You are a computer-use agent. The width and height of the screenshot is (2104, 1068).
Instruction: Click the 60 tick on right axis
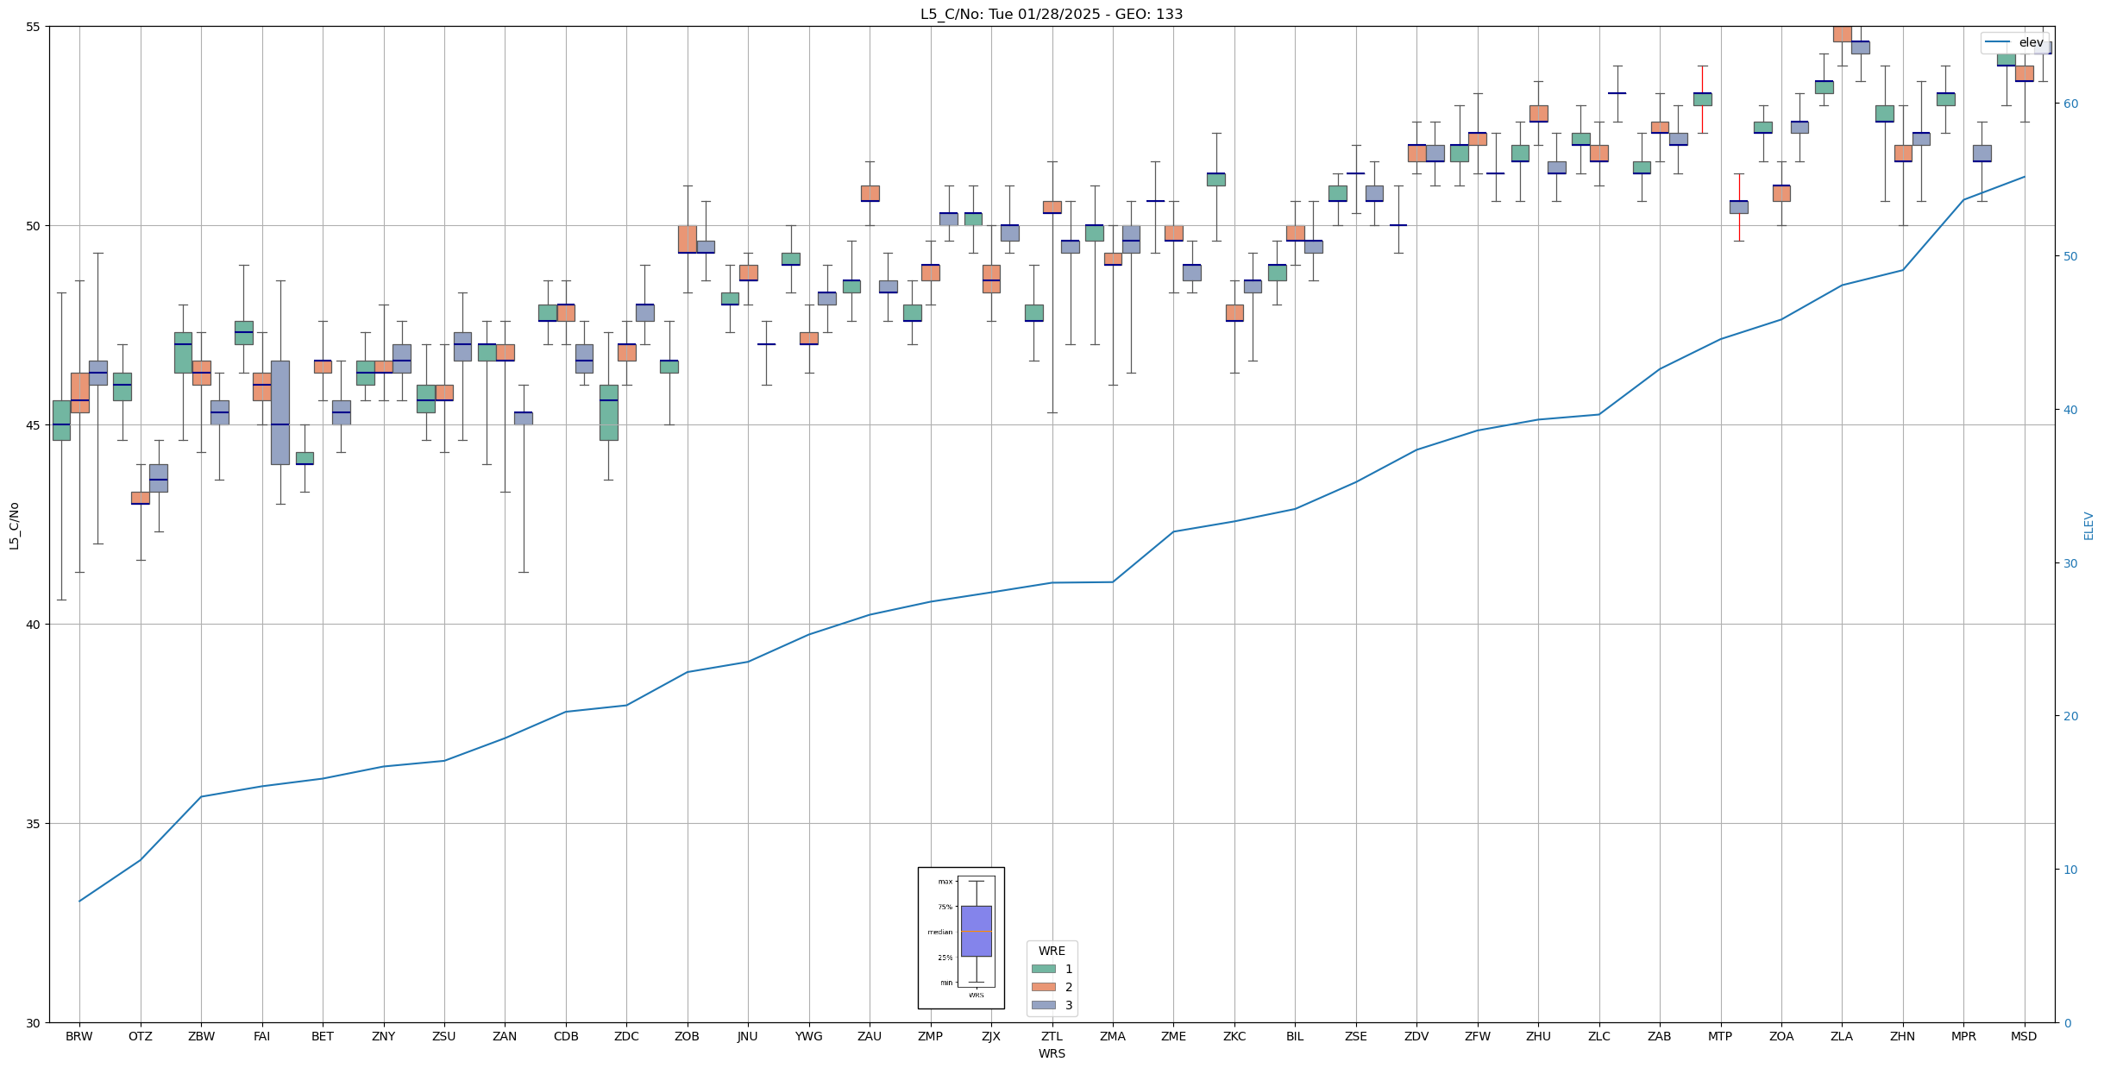(2069, 104)
